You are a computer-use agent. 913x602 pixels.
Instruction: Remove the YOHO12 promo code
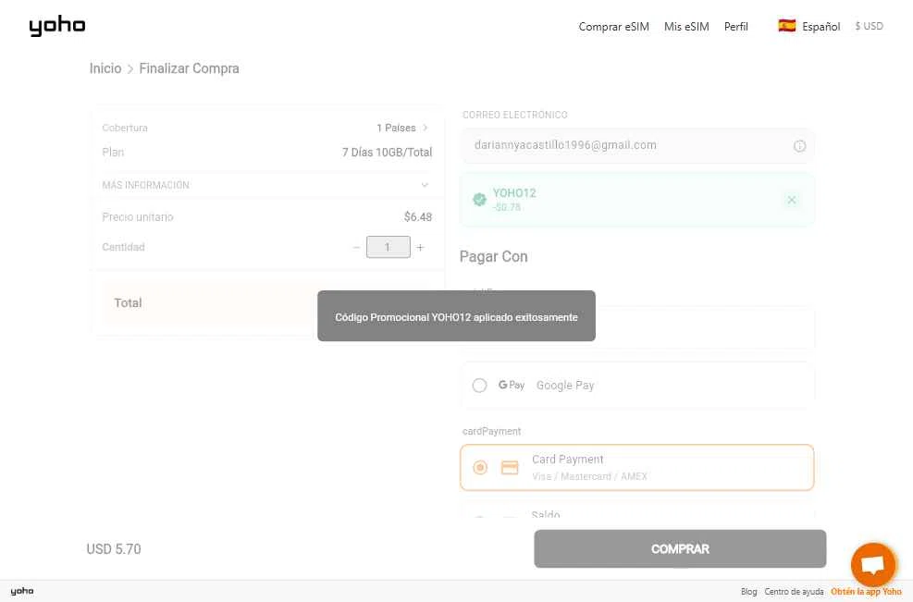(x=791, y=200)
